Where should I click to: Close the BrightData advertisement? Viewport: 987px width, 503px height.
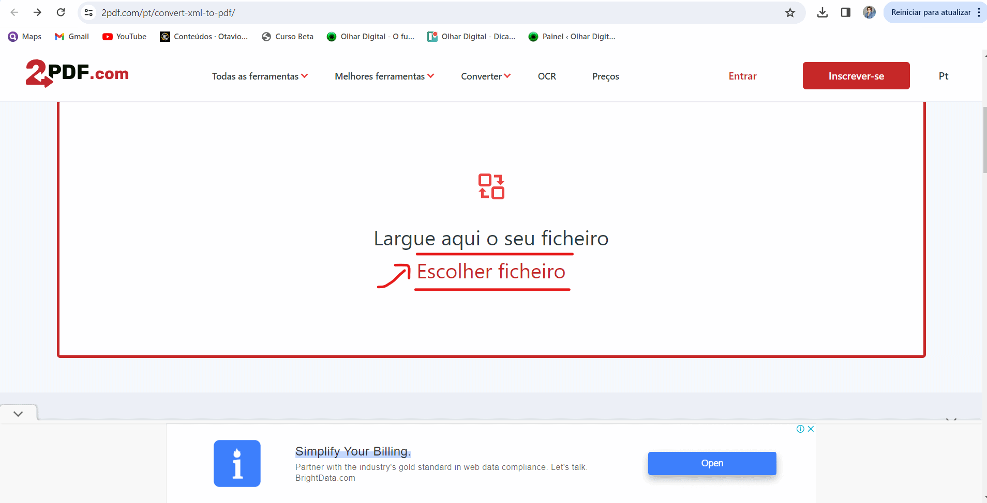[x=810, y=429]
